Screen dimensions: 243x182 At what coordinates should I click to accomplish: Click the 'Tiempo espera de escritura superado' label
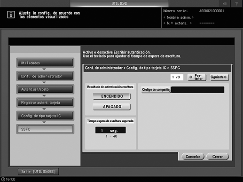point(110,121)
